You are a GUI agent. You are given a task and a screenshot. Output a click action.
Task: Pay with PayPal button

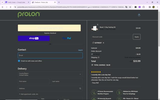click(67, 38)
